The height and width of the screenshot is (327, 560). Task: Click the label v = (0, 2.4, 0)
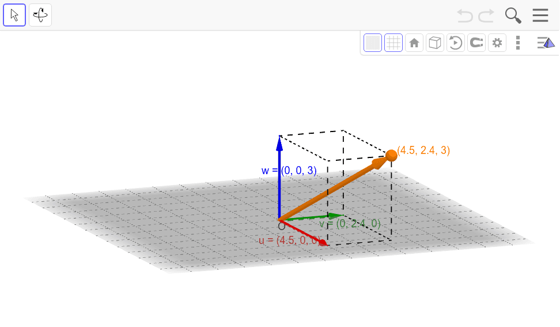pyautogui.click(x=350, y=224)
